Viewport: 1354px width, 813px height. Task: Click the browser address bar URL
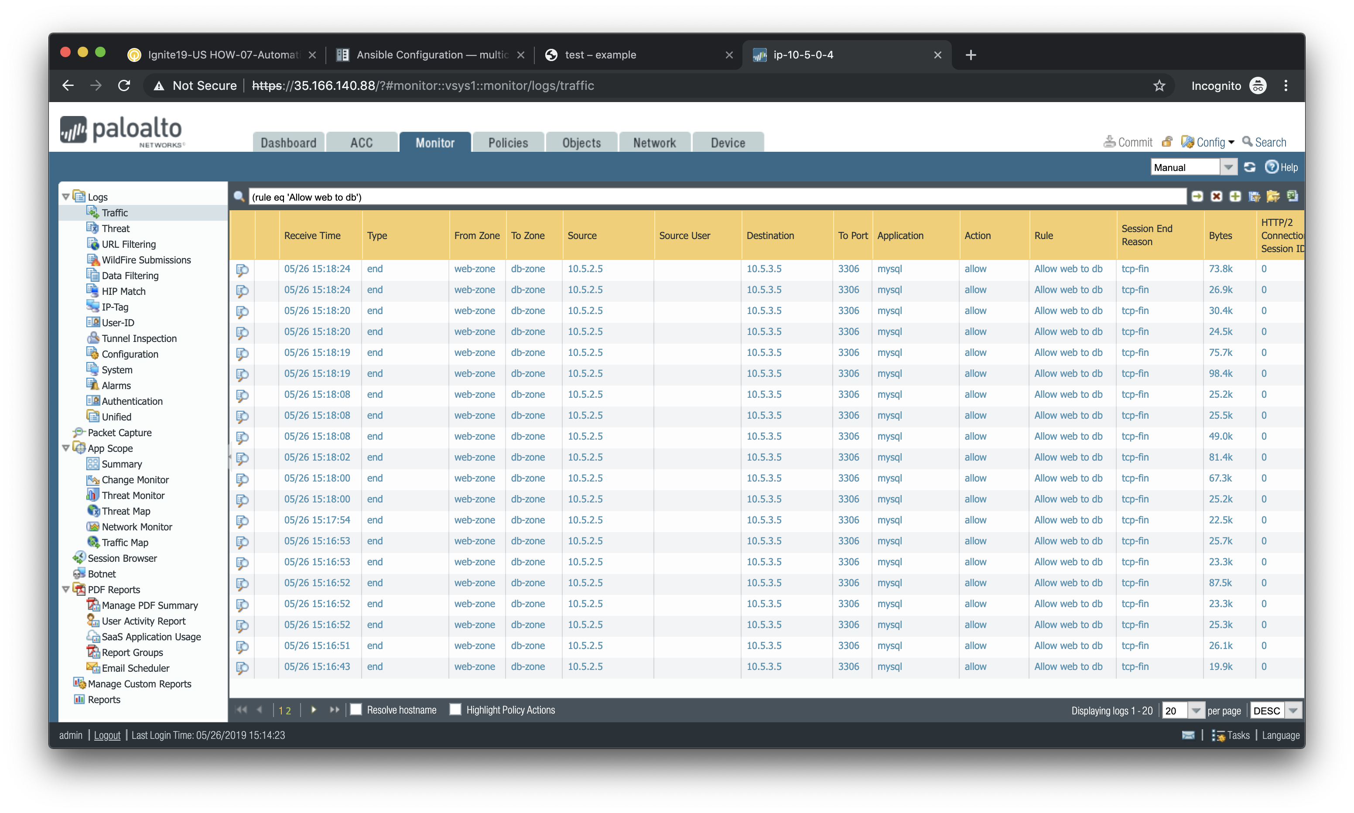click(423, 85)
